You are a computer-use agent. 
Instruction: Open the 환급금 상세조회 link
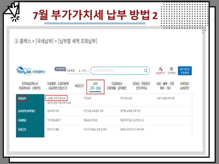coord(90,120)
